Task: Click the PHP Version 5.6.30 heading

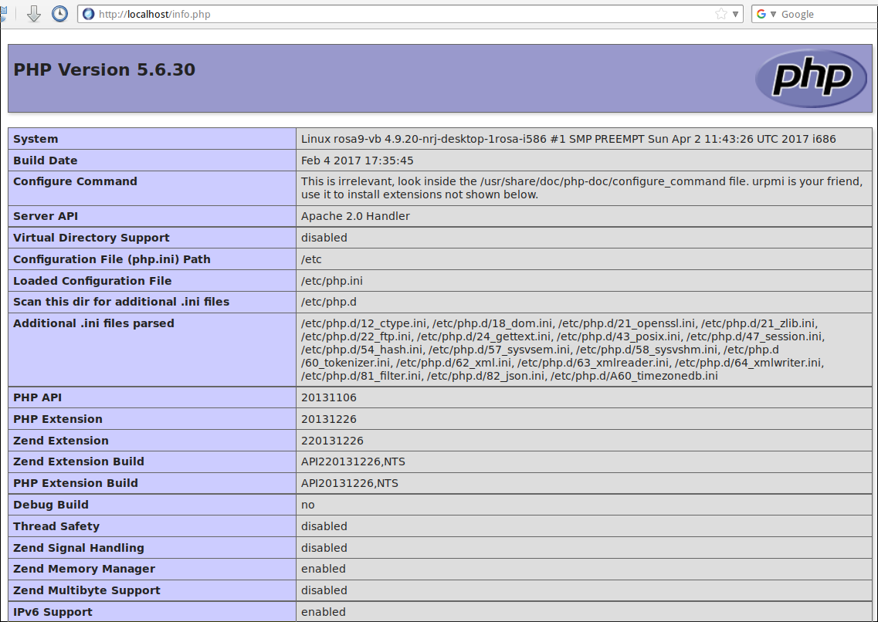Action: (x=104, y=69)
